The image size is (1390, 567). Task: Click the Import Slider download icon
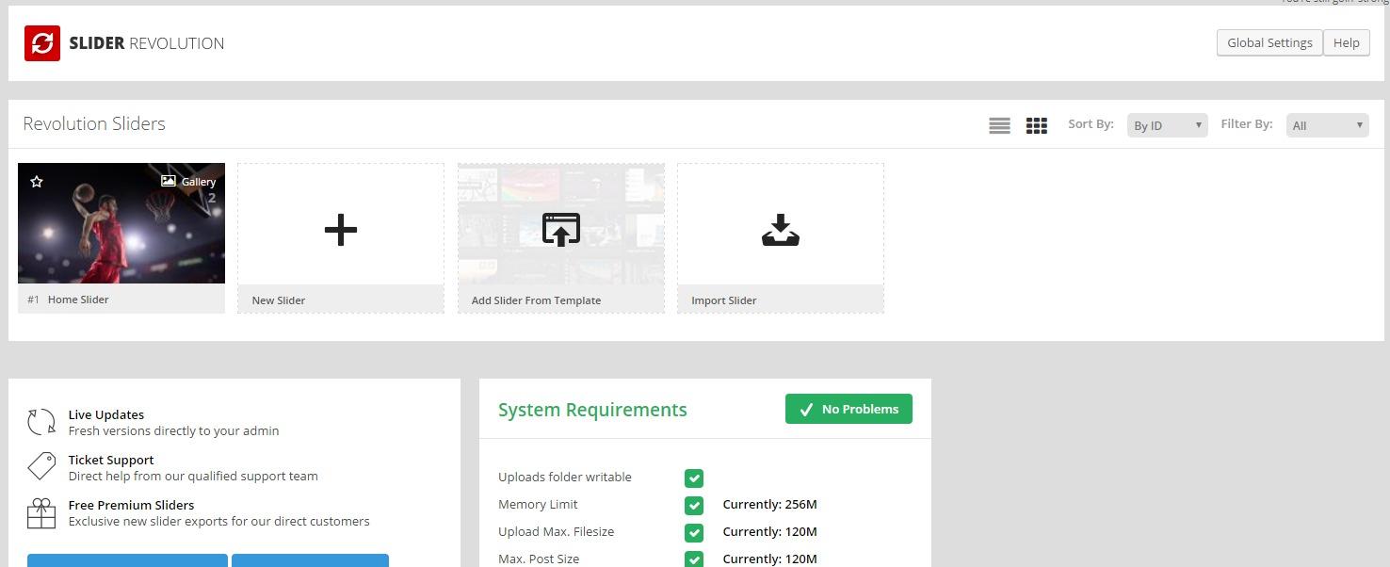[x=780, y=230]
